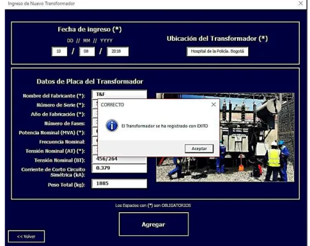Click the Corriente de Corto Circuito field 0.379
Image resolution: width=310 pixels, height=246 pixels.
click(x=119, y=168)
